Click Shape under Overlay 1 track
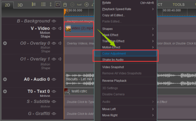The width and height of the screenshot is (196, 121). click(x=46, y=68)
